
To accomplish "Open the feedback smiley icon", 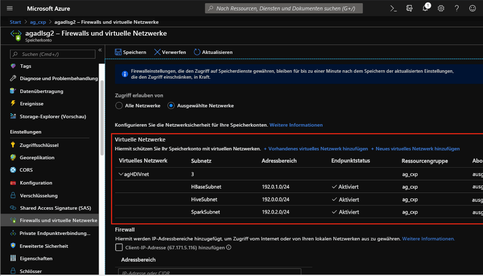I will click(x=473, y=8).
